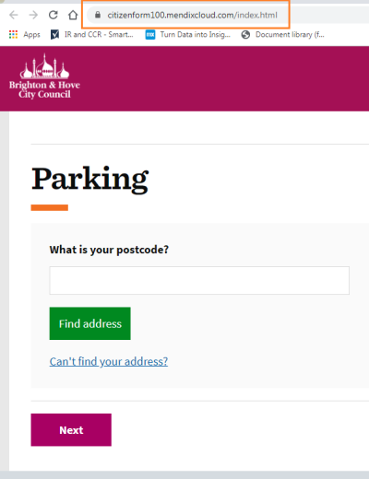Click the postcode text input field
The width and height of the screenshot is (369, 479).
(199, 280)
